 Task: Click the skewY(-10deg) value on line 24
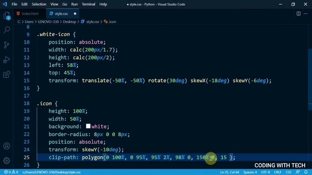tap(101, 150)
